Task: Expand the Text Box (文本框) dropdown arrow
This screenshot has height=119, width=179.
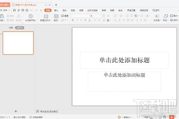Action: pos(160,20)
